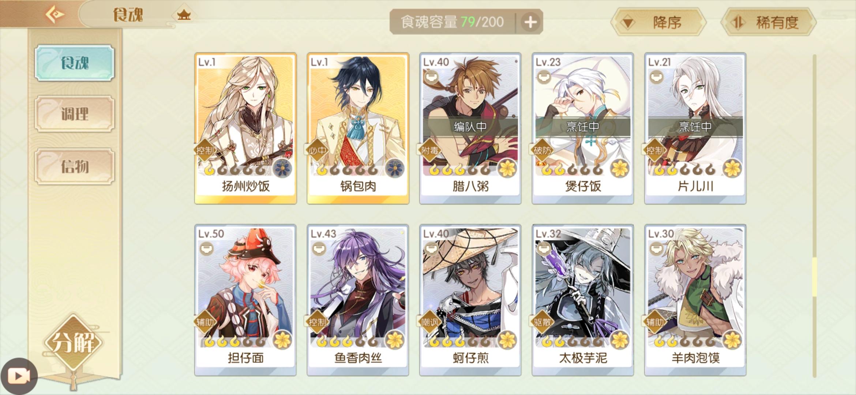Select the 鱼香肉丝 character card
856x395 pixels.
pos(358,300)
